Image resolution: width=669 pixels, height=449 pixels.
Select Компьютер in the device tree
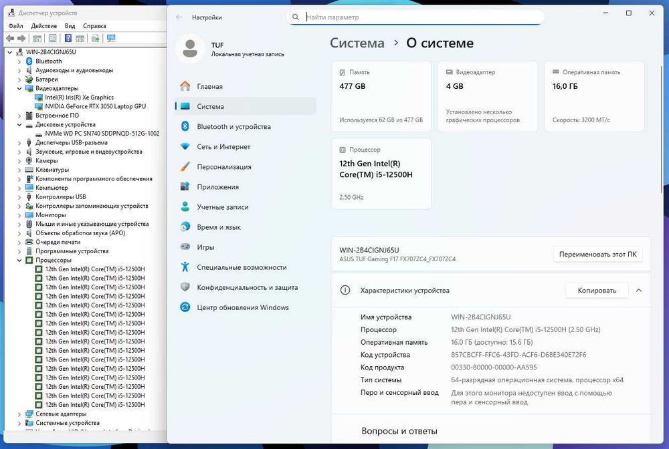pyautogui.click(x=52, y=188)
